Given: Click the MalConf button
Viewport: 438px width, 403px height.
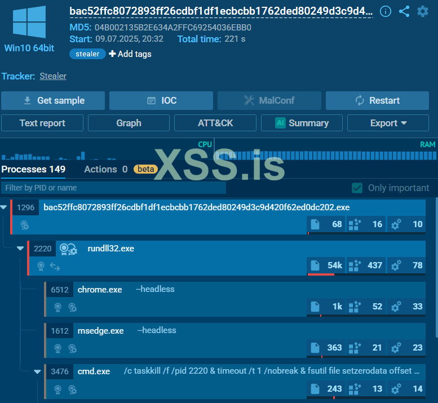Looking at the screenshot, I should tap(269, 100).
